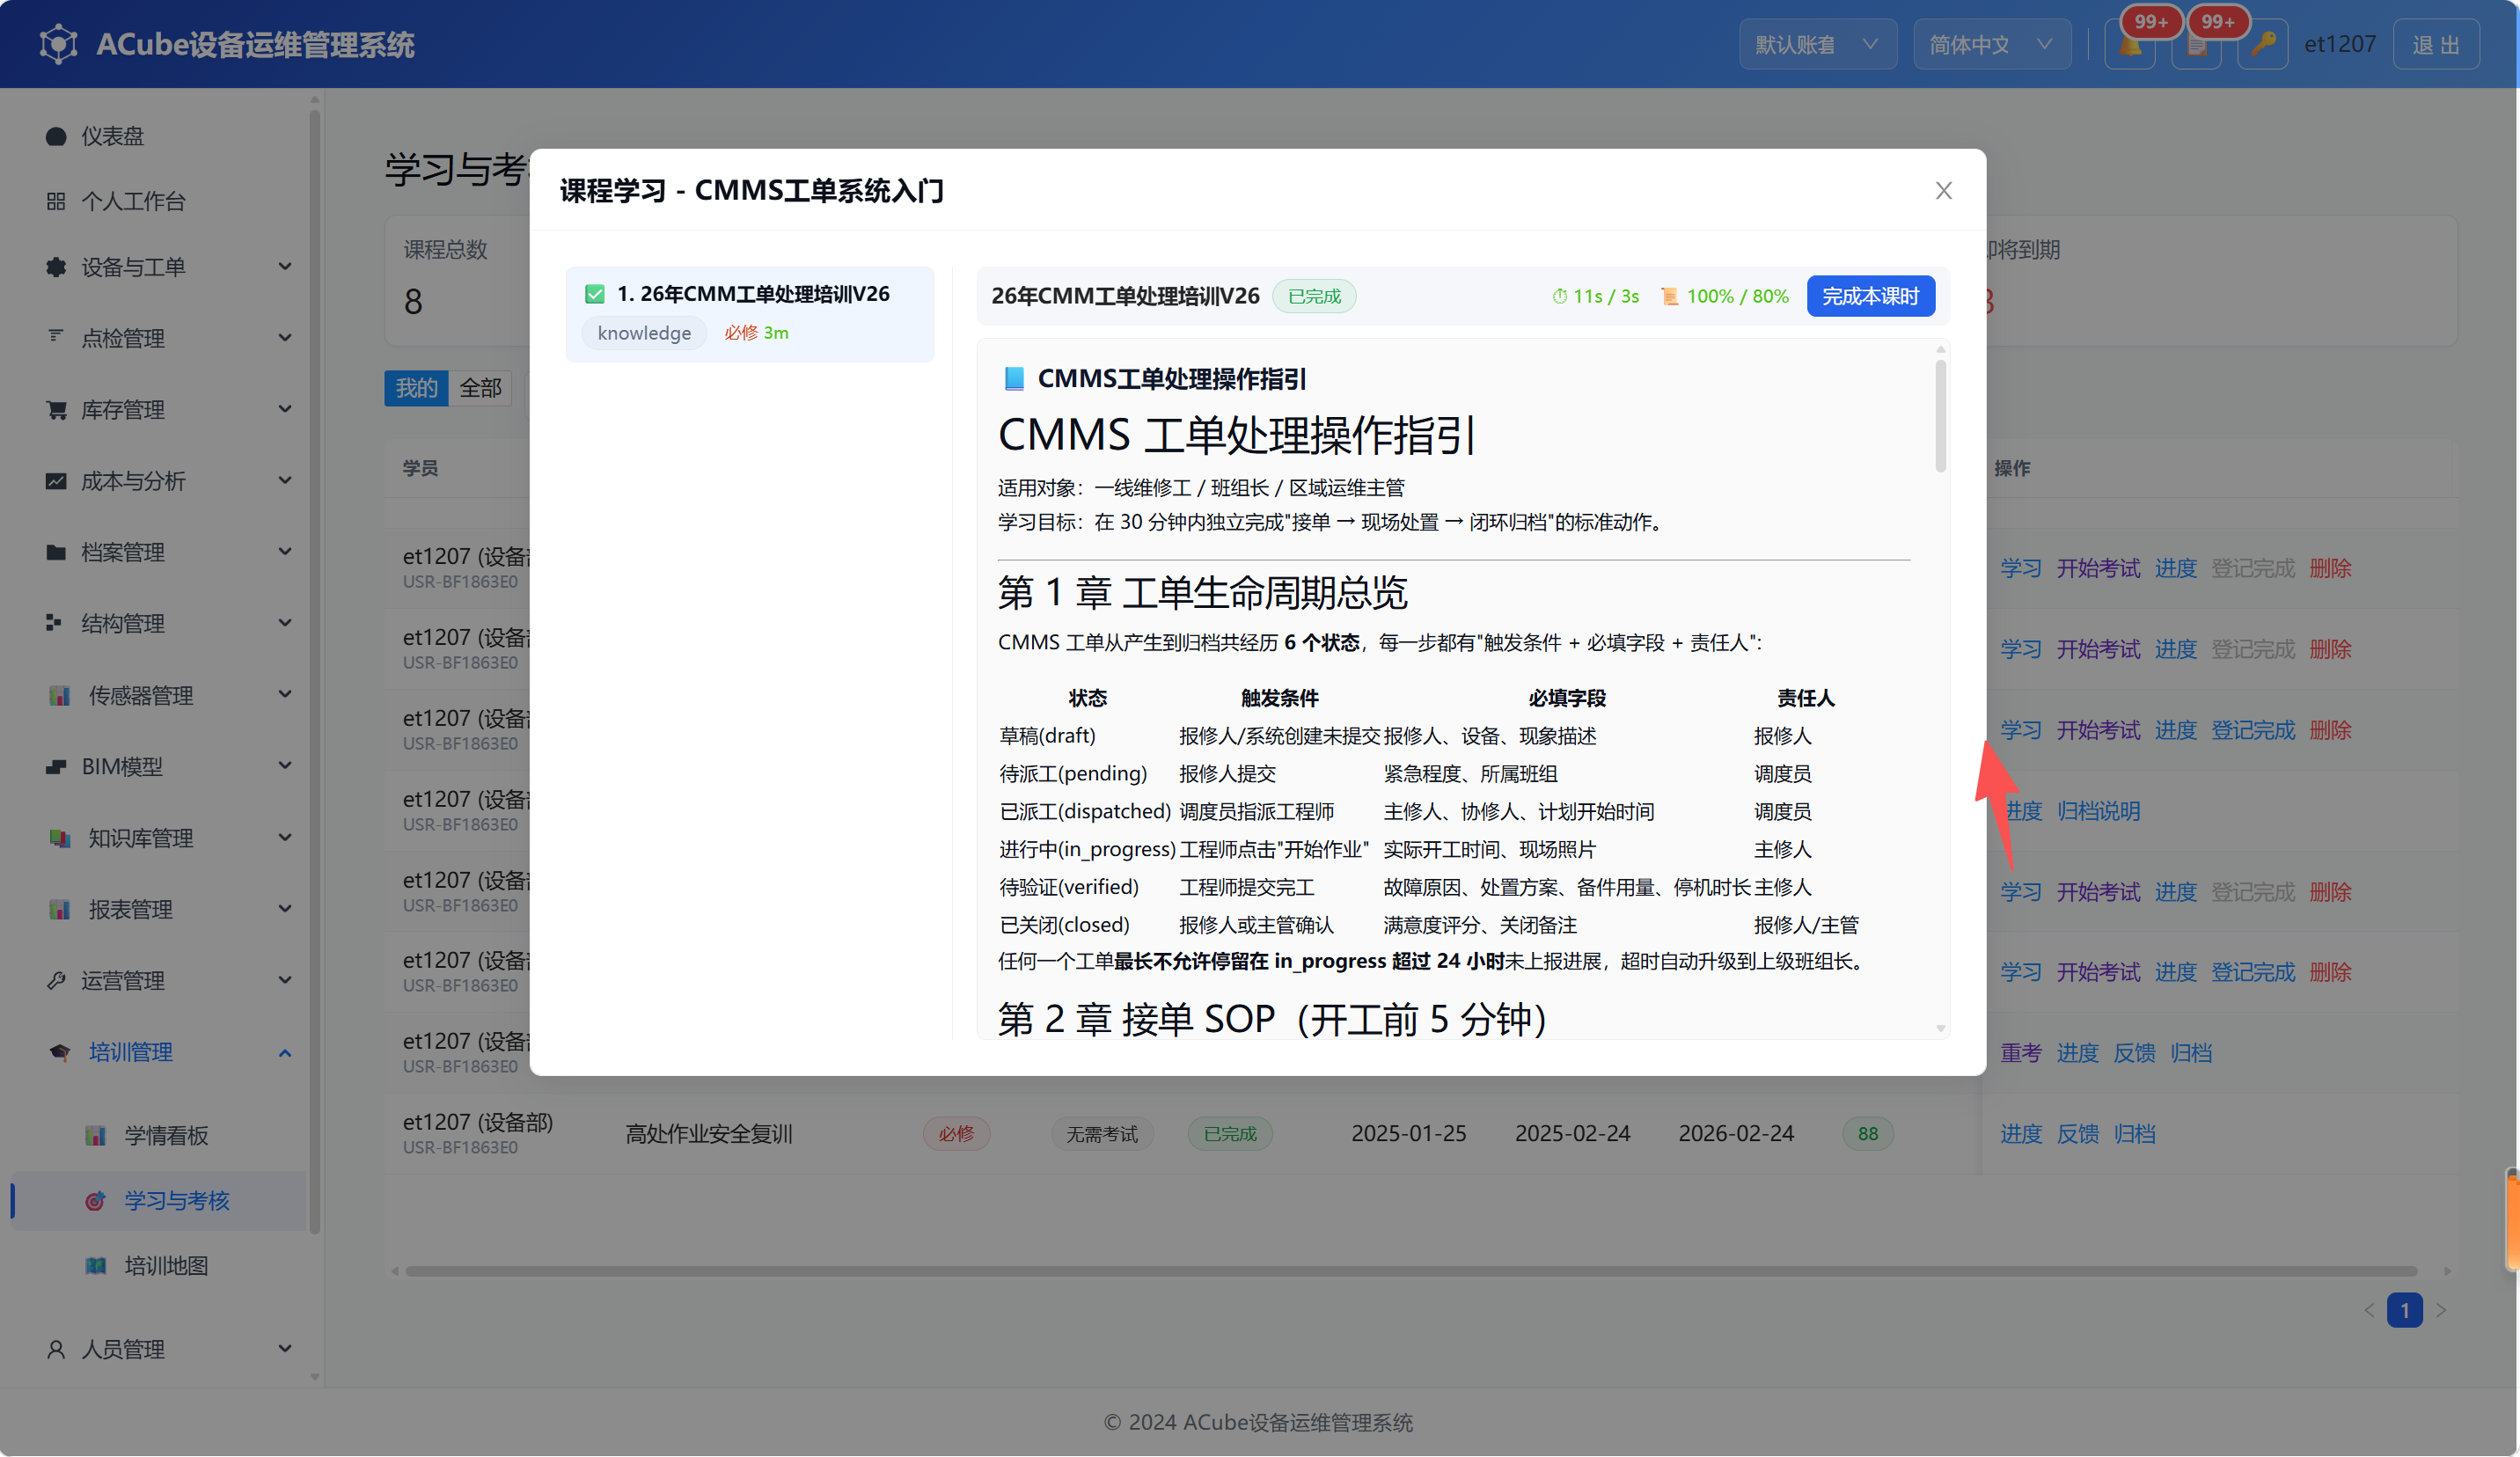
Task: Expand the 结构管理 menu
Action: pos(167,624)
